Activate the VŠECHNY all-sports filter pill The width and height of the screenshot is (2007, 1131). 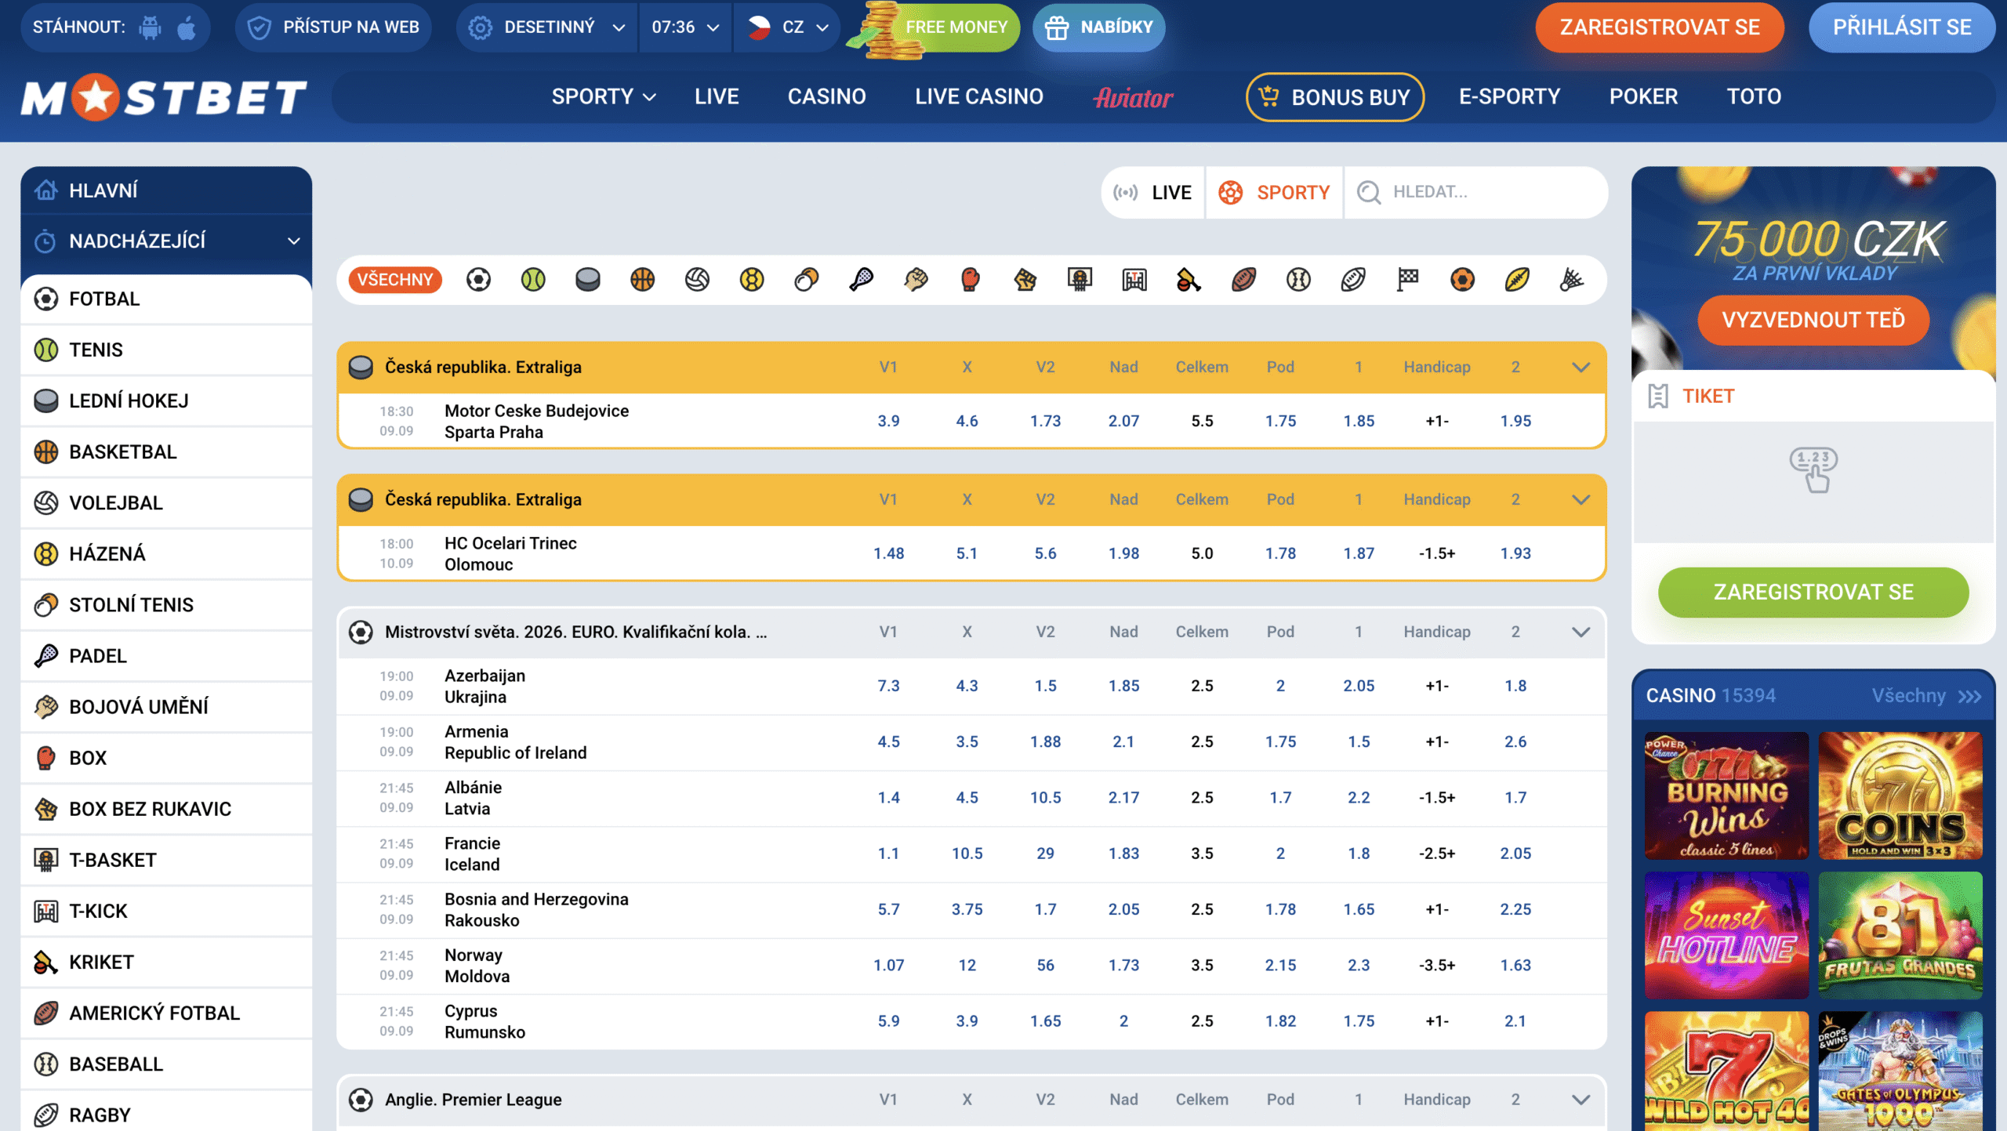[395, 280]
